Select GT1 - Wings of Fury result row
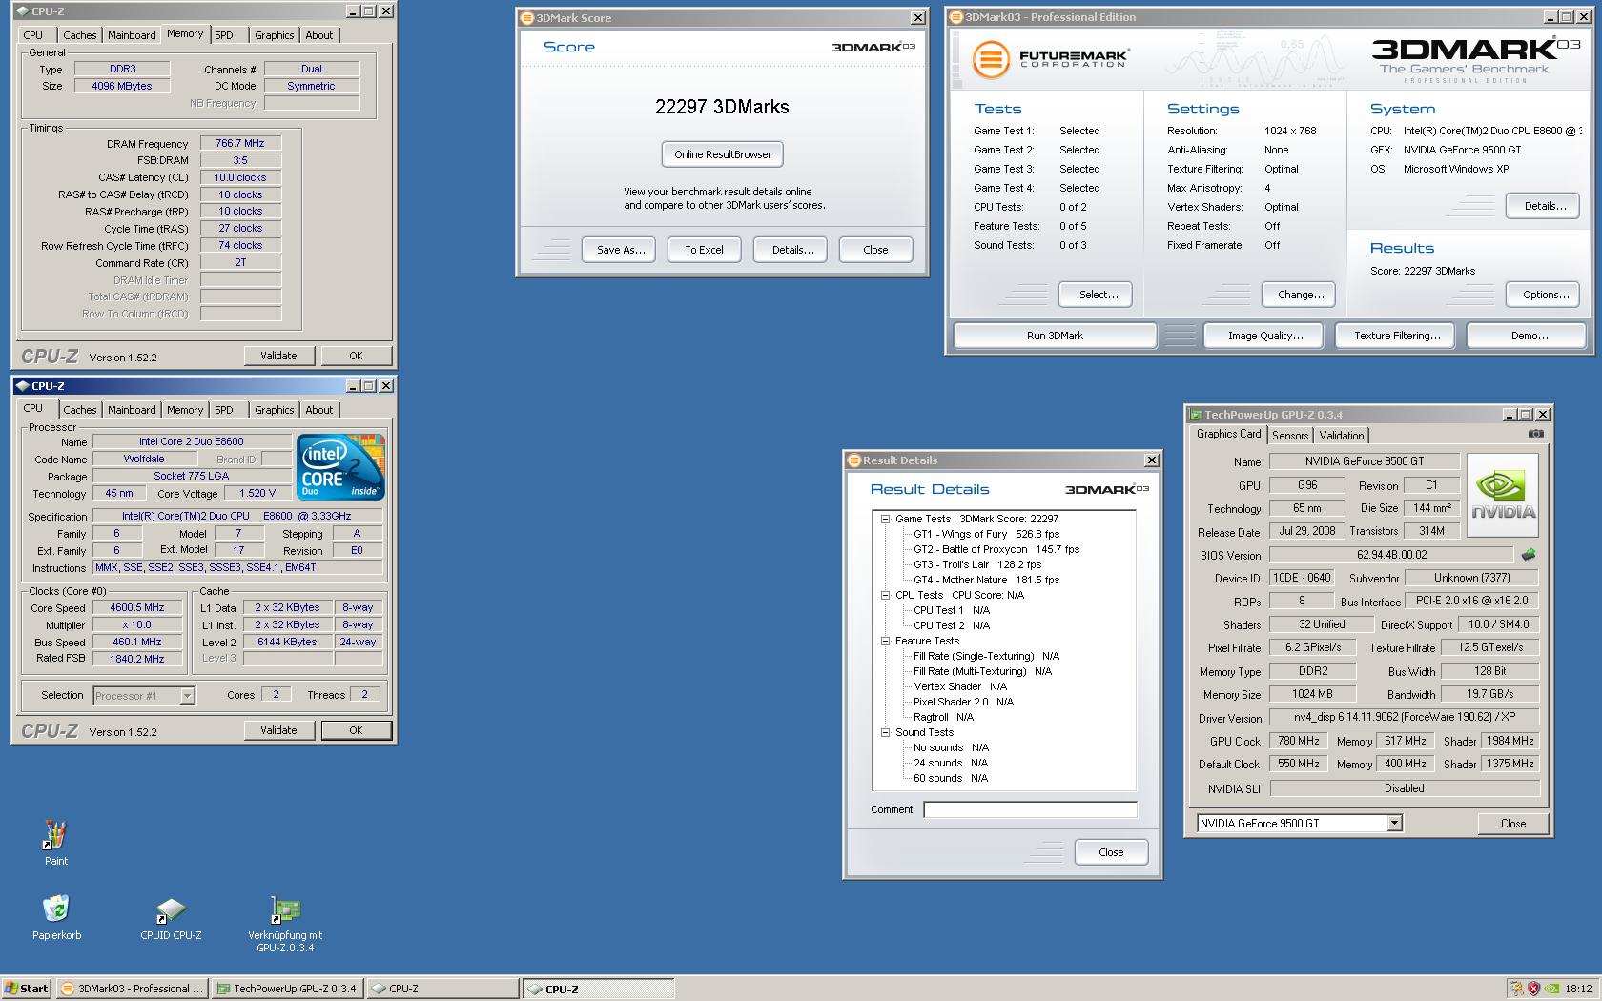Viewport: 1602px width, 1001px height. point(986,535)
